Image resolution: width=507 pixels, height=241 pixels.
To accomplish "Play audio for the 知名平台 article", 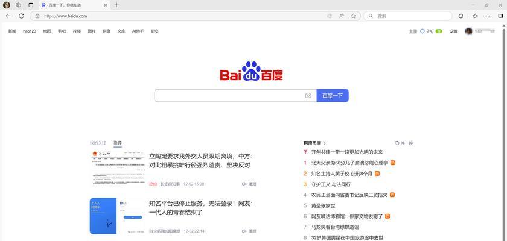I will click(x=249, y=231).
